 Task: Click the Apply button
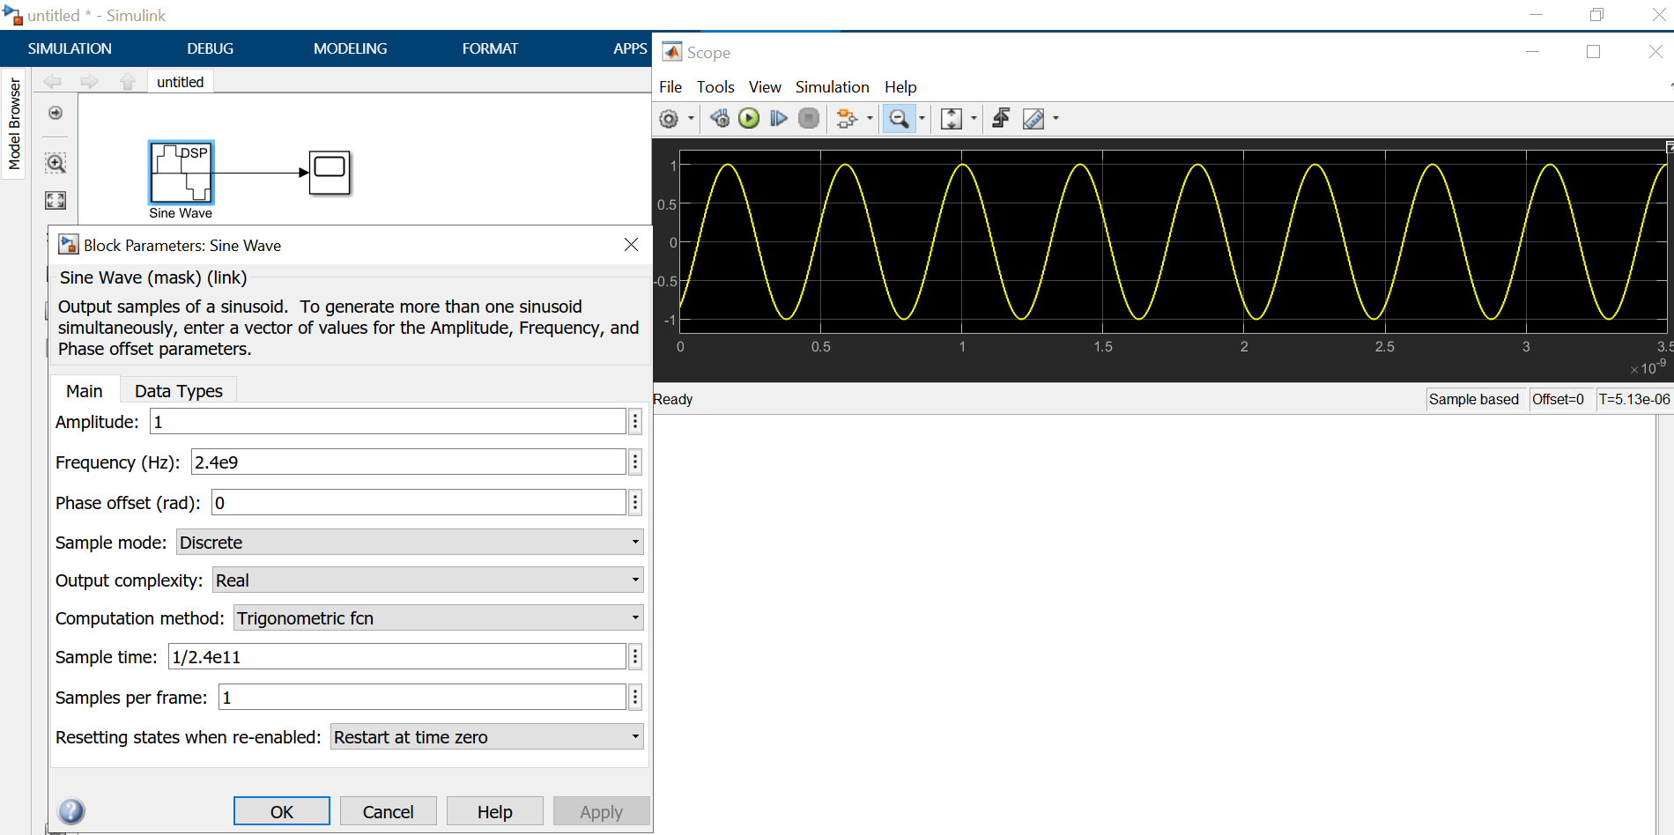601,810
